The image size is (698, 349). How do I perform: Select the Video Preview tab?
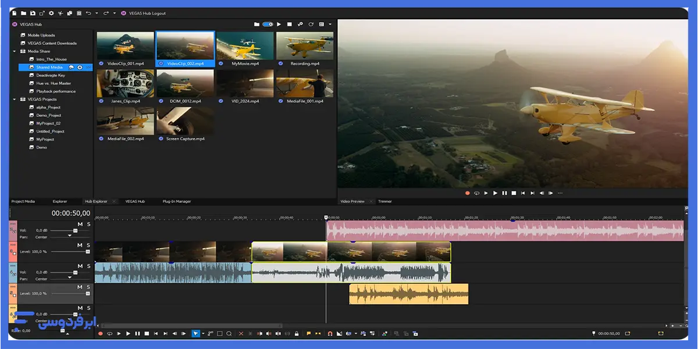coord(352,201)
